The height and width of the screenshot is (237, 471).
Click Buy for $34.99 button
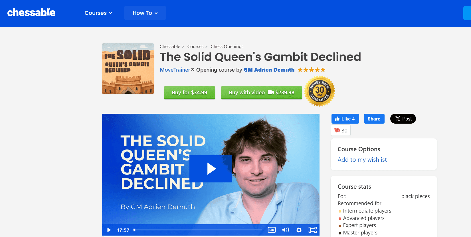pos(189,92)
